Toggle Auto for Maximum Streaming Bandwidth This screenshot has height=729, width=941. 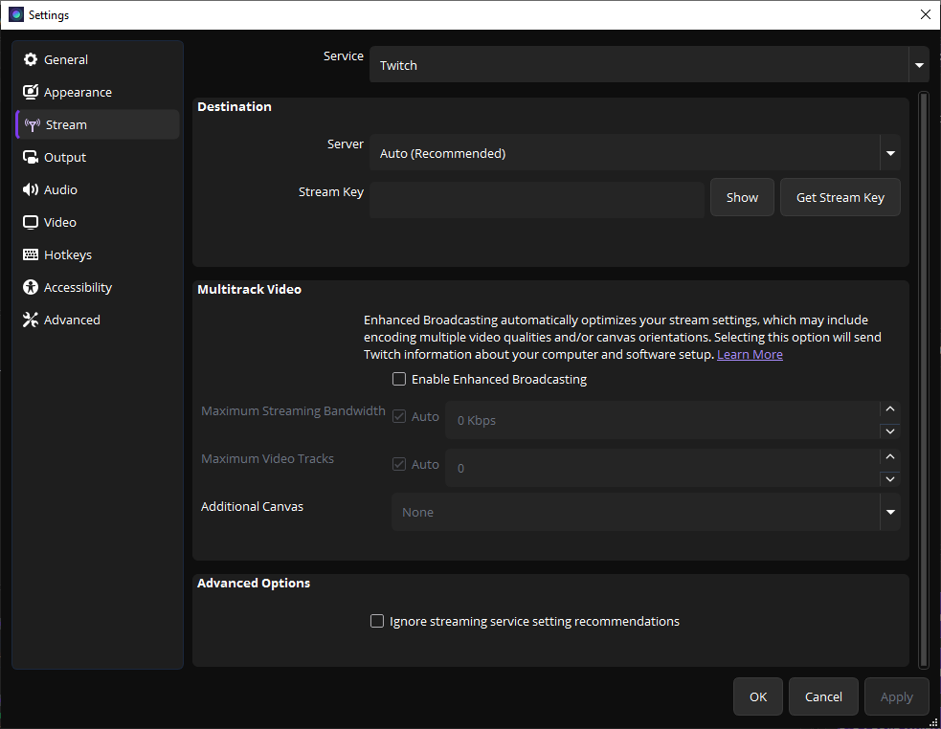pos(399,416)
